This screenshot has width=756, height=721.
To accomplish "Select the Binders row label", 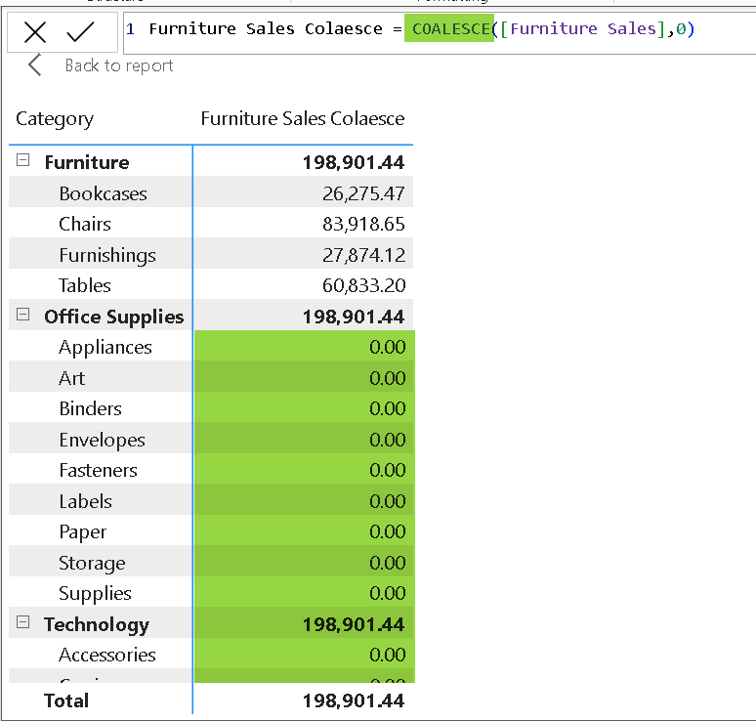I will click(90, 408).
